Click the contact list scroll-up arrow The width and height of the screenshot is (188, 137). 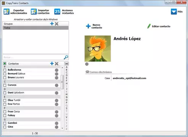tap(62, 68)
